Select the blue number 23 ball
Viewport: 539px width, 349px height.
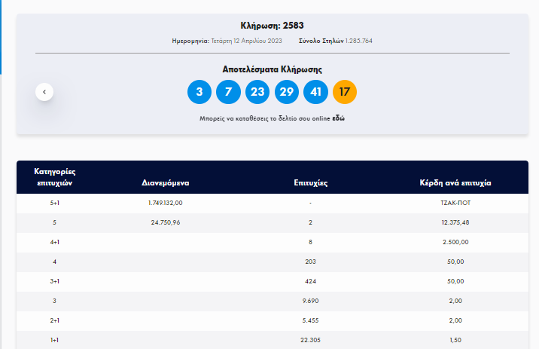click(257, 92)
